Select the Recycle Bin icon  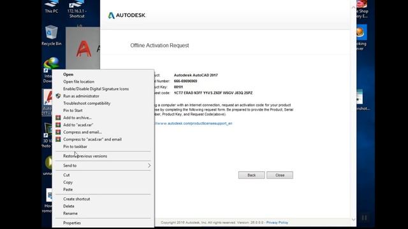tap(52, 36)
